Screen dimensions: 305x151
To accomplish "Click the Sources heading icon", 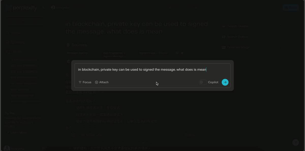I will [x=68, y=45].
